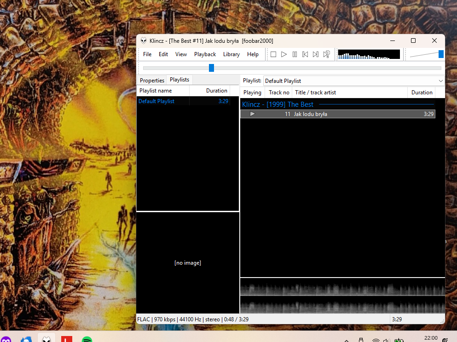Screen dimensions: 457x342
Task: Click the waveform spectrogram panel
Action: 342,296
